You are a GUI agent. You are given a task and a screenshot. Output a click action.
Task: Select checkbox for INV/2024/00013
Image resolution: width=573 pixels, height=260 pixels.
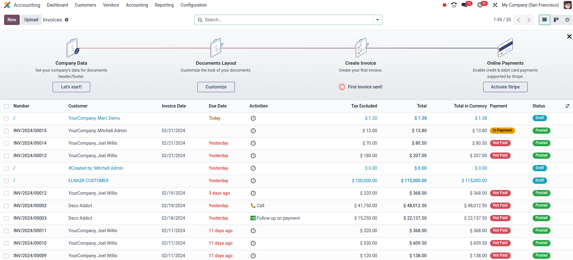point(6,156)
